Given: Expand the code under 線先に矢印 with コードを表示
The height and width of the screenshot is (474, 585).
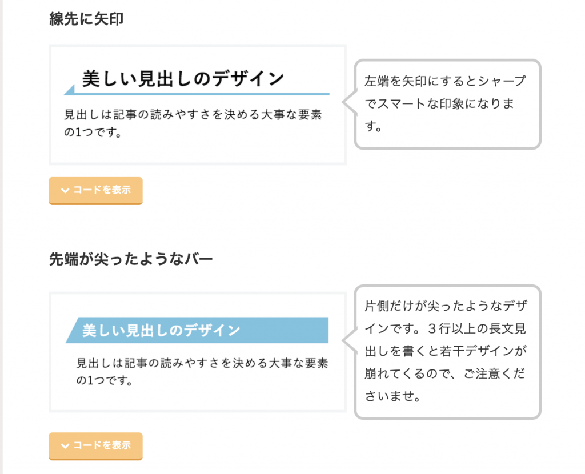Looking at the screenshot, I should pyautogui.click(x=95, y=191).
